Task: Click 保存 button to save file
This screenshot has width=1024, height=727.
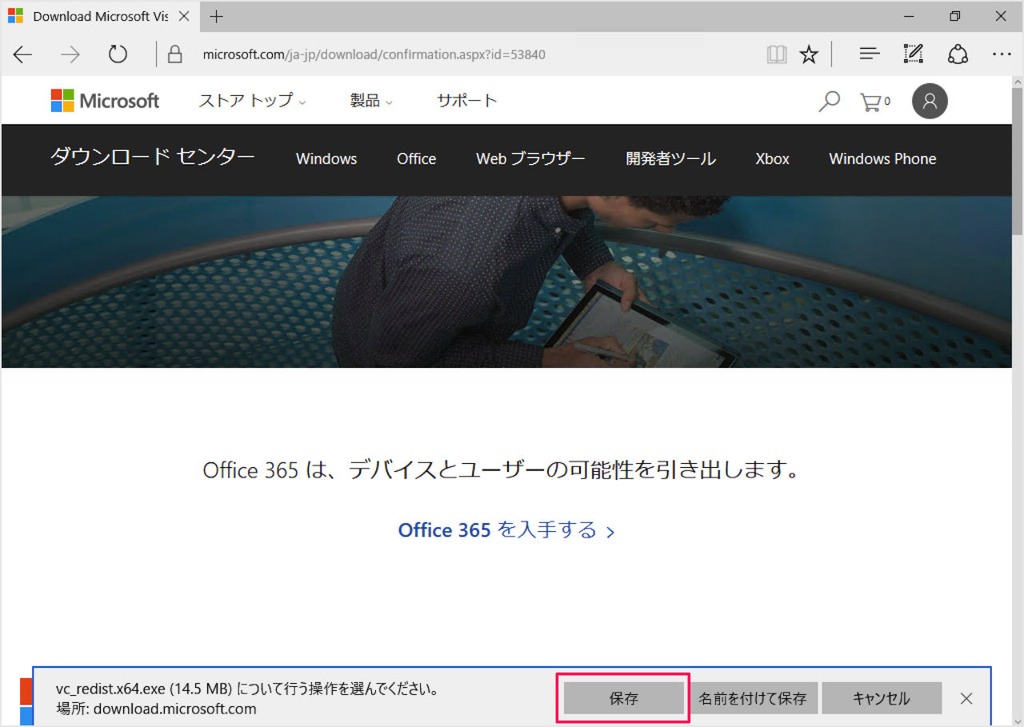Action: (624, 698)
